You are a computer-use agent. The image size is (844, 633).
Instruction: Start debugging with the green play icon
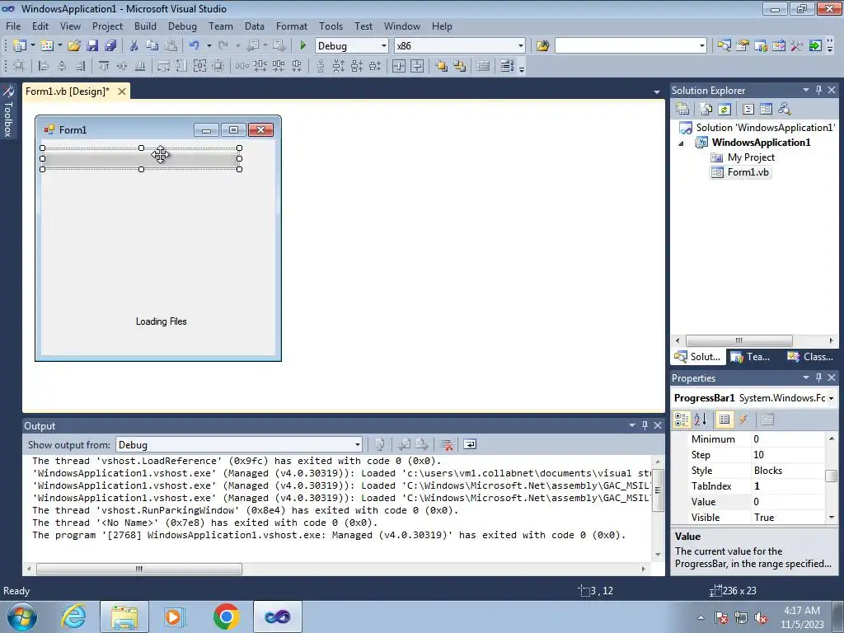pyautogui.click(x=302, y=46)
